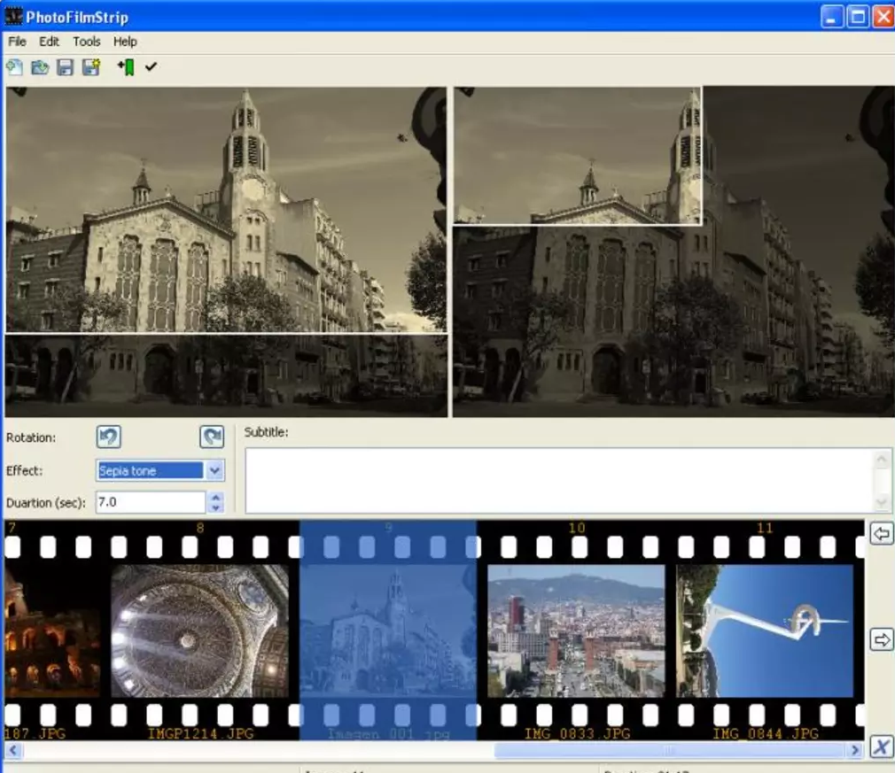This screenshot has width=895, height=773.
Task: Select the IMGP1214.JPG dome thumbnail
Action: coord(199,630)
